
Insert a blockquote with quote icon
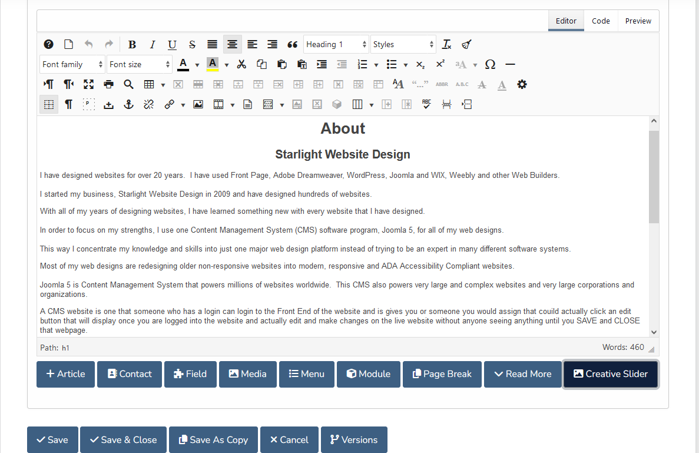293,44
